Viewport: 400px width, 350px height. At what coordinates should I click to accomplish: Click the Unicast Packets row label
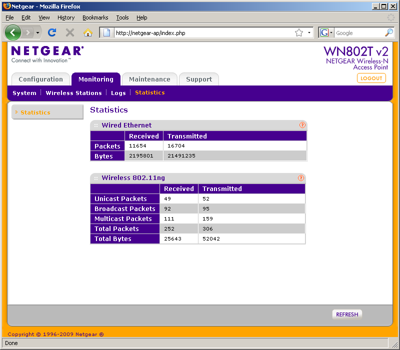point(120,198)
